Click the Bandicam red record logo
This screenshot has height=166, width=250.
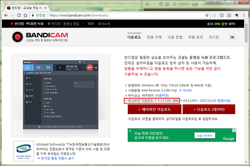pyautogui.click(x=18, y=37)
